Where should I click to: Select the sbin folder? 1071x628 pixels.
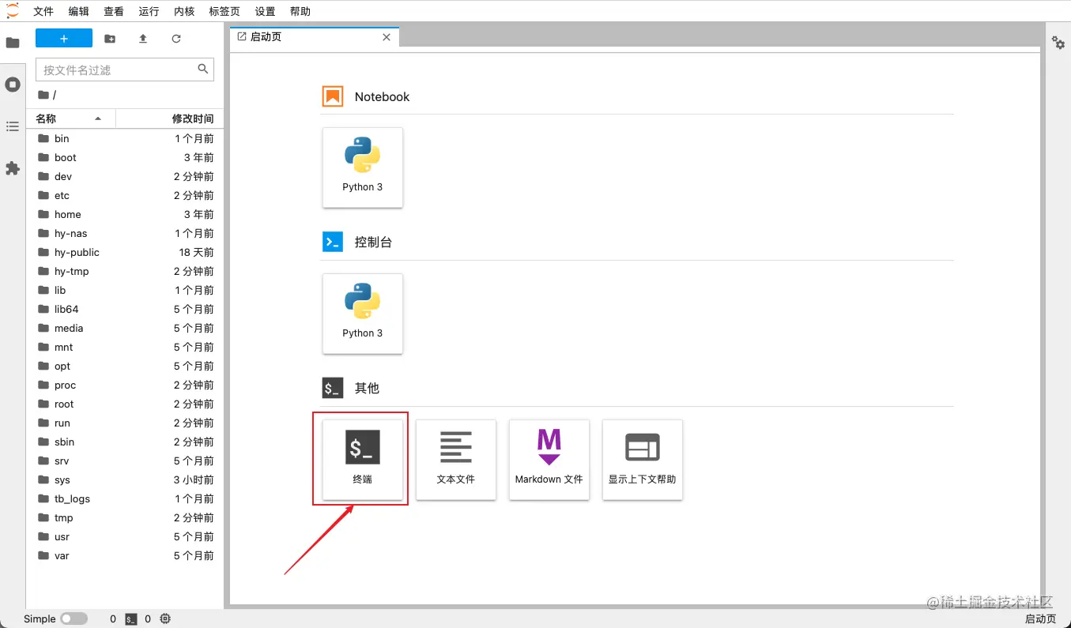[125, 442]
